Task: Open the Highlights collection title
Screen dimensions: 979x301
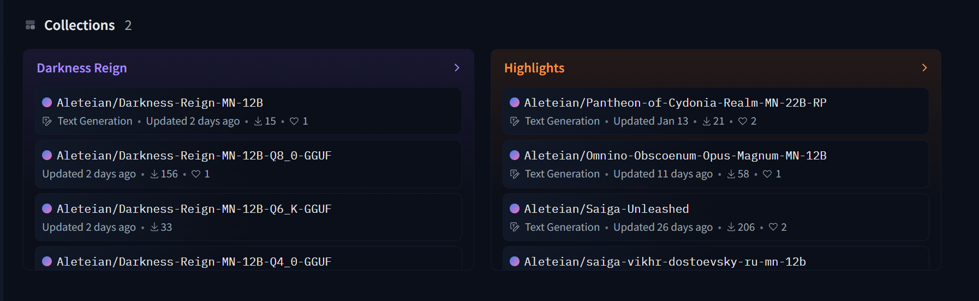Action: 534,68
